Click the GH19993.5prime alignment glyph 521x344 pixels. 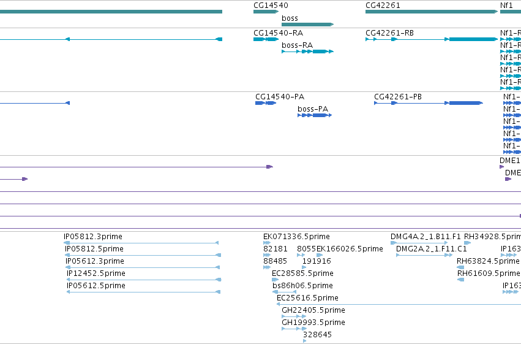[294, 329]
